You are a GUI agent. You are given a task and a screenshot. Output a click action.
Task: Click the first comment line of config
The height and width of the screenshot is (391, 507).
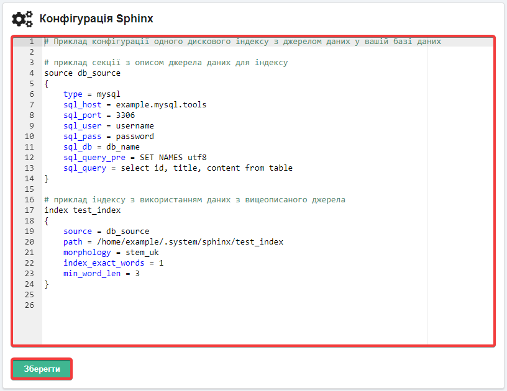[x=242, y=42]
